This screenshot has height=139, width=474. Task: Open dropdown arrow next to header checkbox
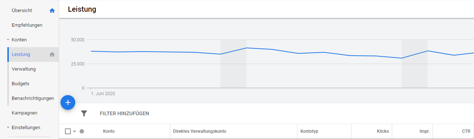tap(74, 131)
